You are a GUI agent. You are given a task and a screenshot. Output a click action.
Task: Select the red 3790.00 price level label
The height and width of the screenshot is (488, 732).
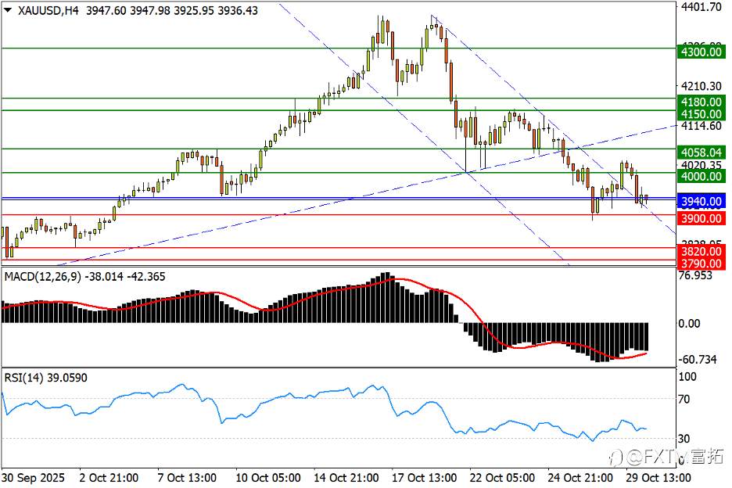tap(701, 264)
